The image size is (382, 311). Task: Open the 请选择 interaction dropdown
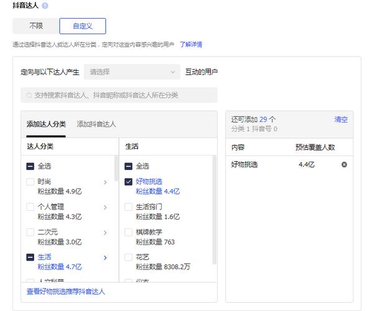pyautogui.click(x=132, y=72)
